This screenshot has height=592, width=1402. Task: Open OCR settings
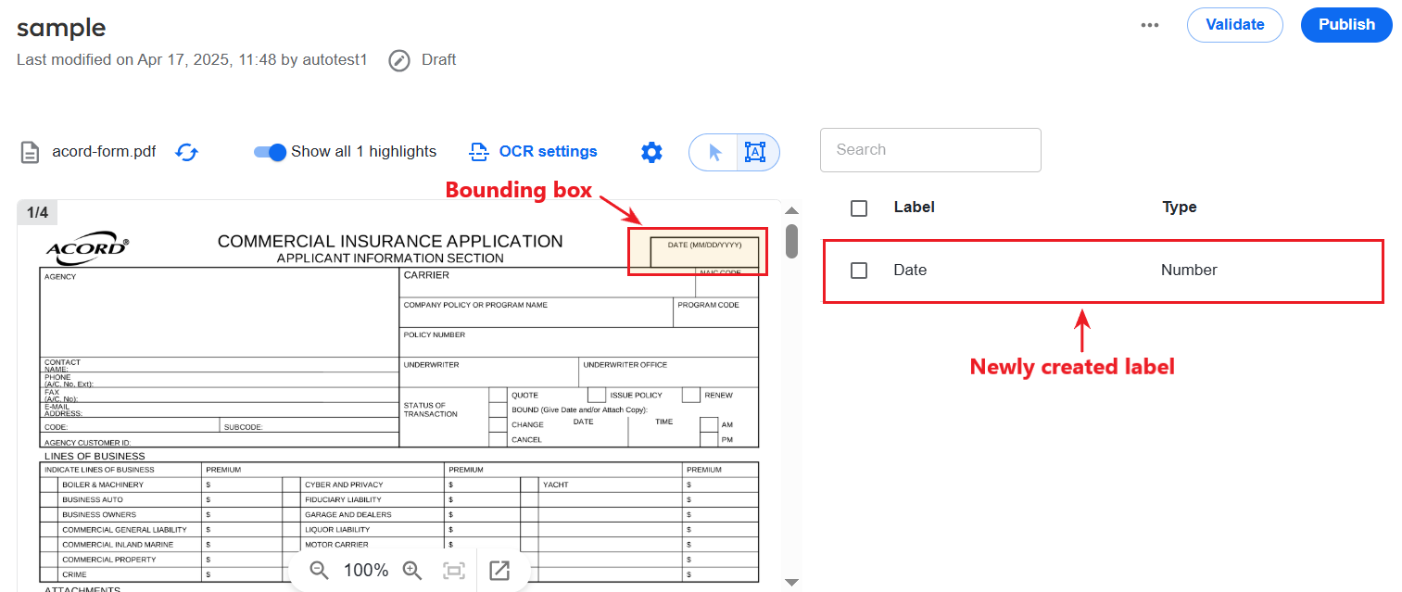[533, 151]
